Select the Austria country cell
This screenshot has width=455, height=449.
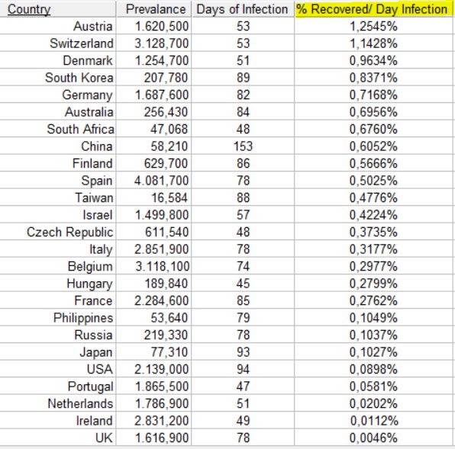pos(93,27)
